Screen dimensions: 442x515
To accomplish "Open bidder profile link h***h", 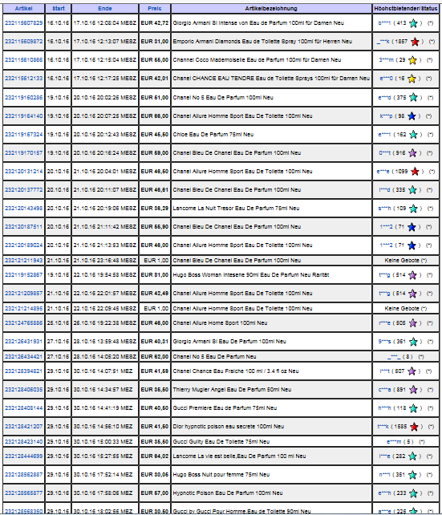I will pyautogui.click(x=384, y=408).
